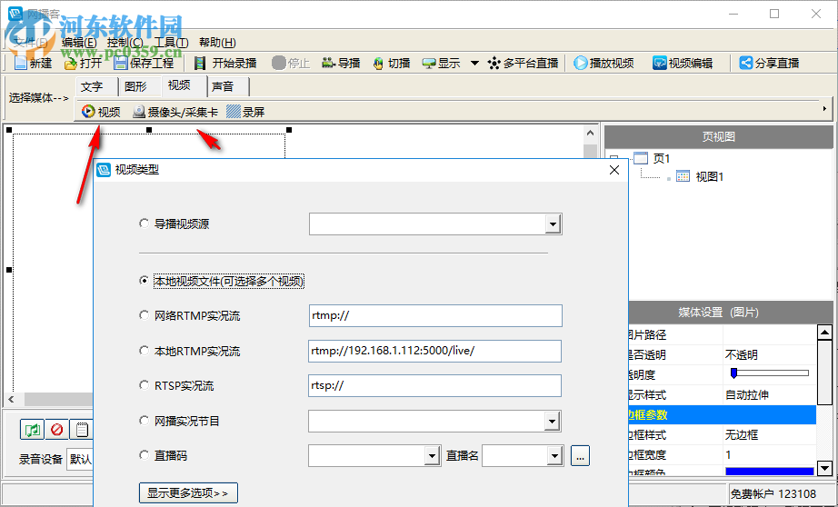Select 直播码 radio option
The width and height of the screenshot is (838, 507).
tap(144, 455)
